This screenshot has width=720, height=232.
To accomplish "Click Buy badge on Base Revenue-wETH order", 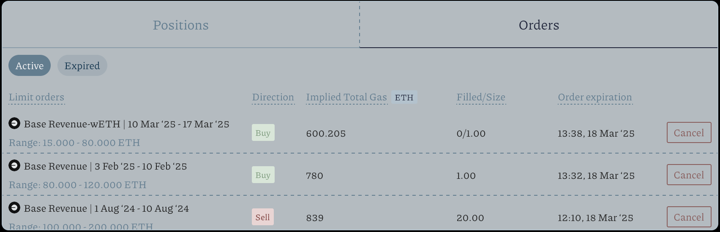I will (x=263, y=133).
